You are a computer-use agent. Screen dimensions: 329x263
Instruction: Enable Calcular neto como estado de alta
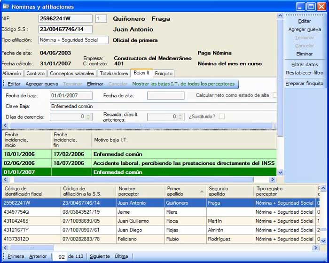[x=275, y=95]
